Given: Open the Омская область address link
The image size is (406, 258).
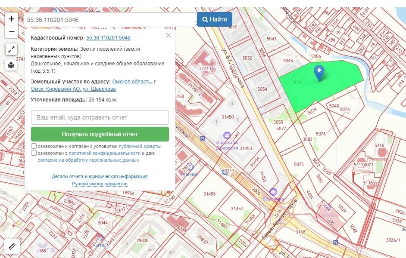Looking at the screenshot, I should coord(134,82).
